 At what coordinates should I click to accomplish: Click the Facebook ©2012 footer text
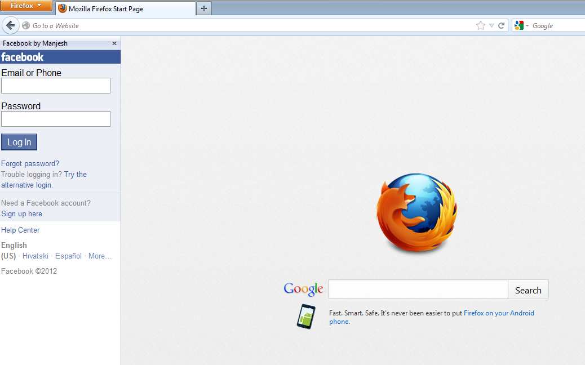tap(29, 271)
